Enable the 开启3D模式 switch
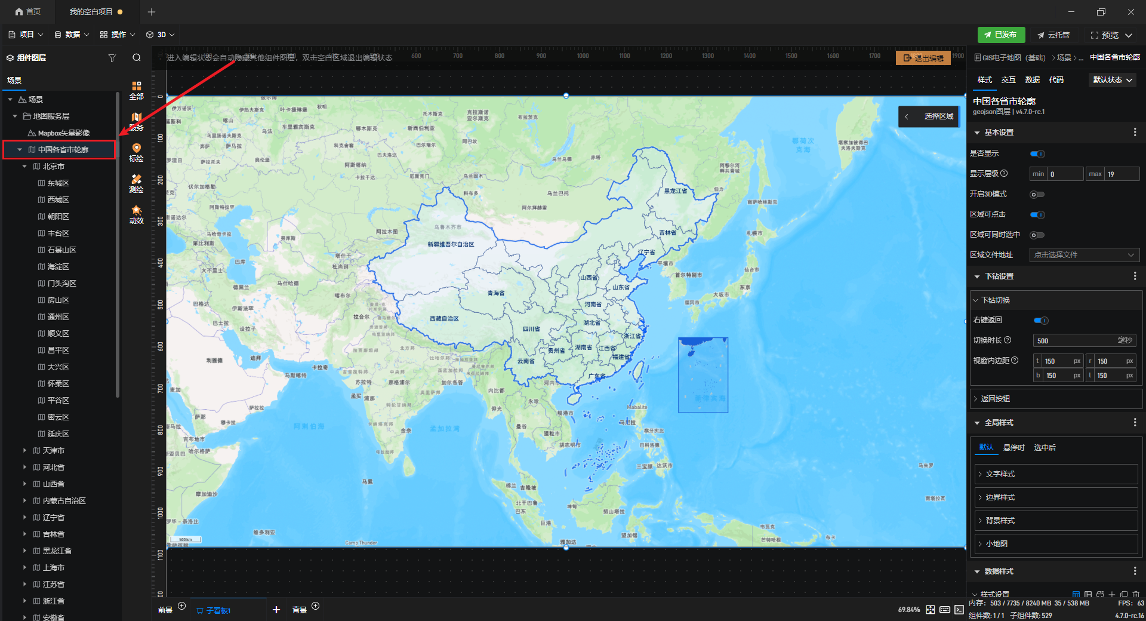Image resolution: width=1146 pixels, height=621 pixels. (x=1037, y=195)
